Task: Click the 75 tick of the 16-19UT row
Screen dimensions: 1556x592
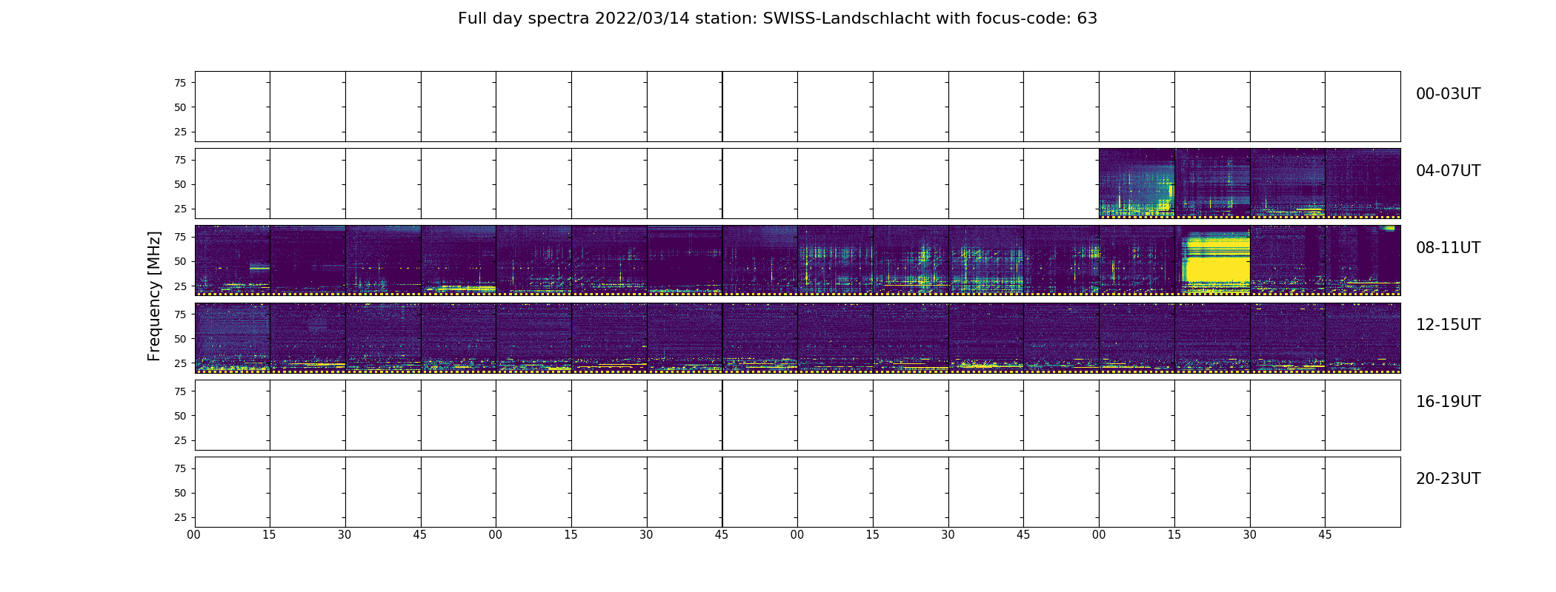Action: click(180, 391)
